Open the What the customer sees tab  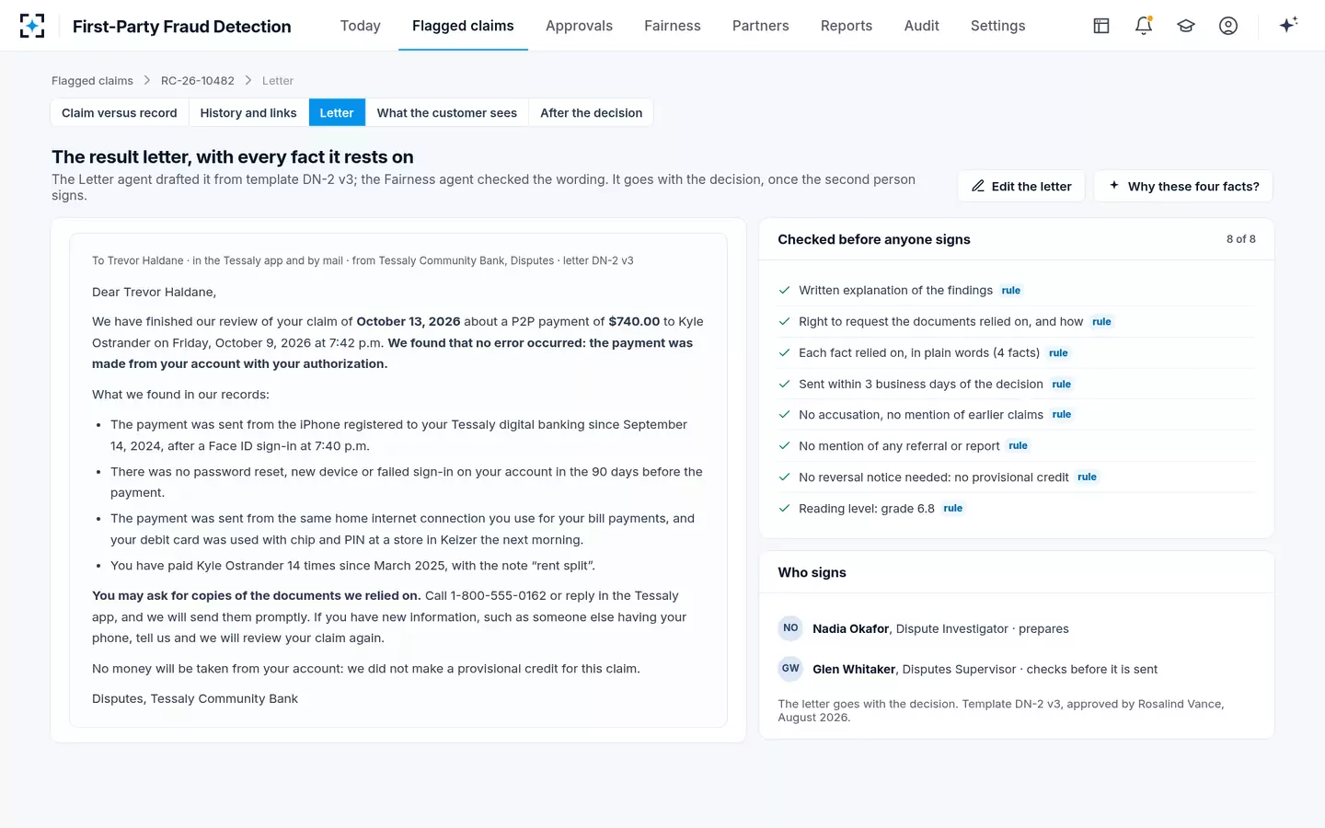click(447, 113)
